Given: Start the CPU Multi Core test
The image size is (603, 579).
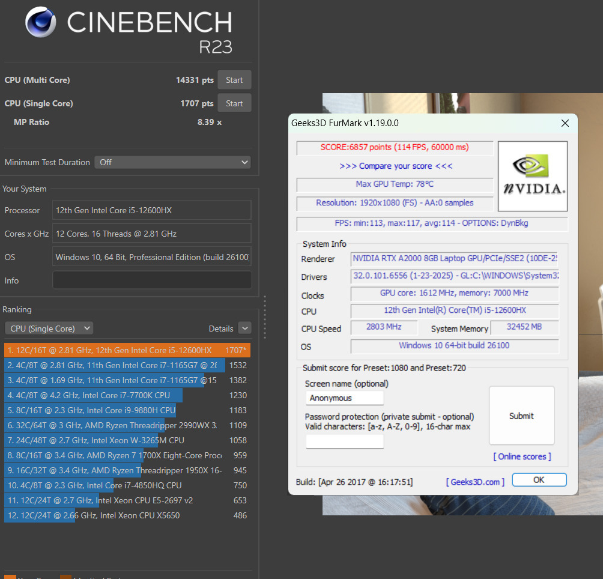Looking at the screenshot, I should pyautogui.click(x=234, y=80).
